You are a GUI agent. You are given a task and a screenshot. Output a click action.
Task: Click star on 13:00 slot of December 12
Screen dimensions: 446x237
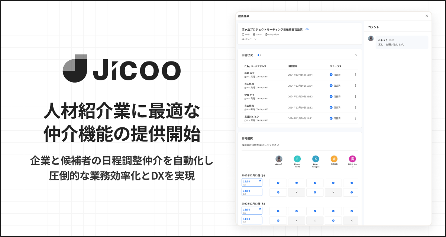[x=260, y=181]
